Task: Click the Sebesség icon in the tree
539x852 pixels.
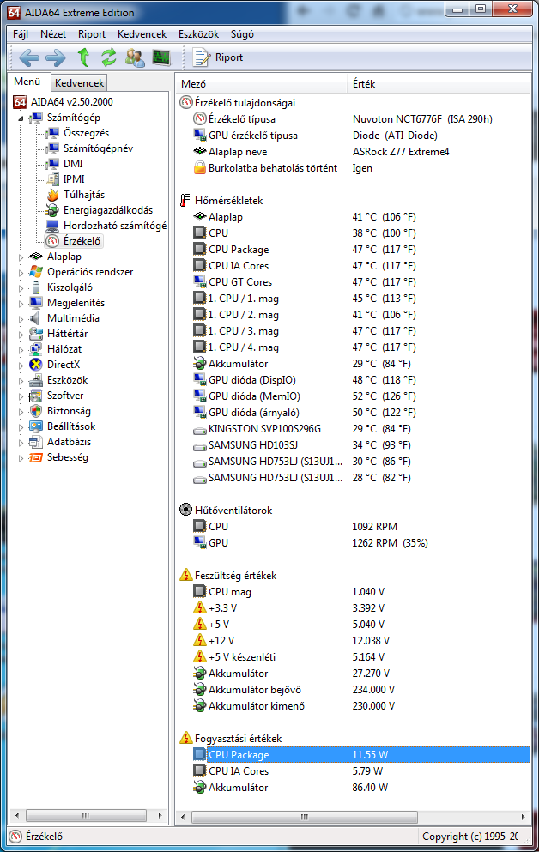Action: 36,457
